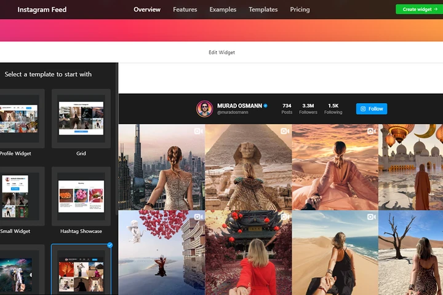The height and width of the screenshot is (295, 443).
Task: Select the Profile Widget template thumbnail
Action: pyautogui.click(x=18, y=118)
